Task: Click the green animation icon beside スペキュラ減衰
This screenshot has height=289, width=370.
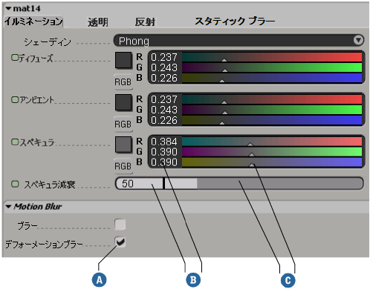Action: tap(15, 184)
